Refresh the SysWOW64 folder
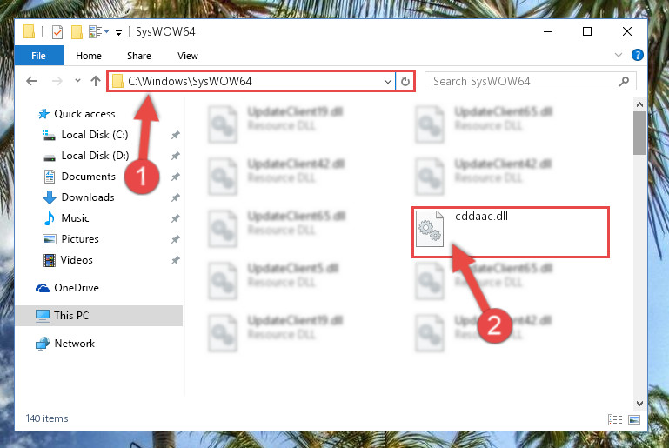The height and width of the screenshot is (448, 669). [405, 81]
